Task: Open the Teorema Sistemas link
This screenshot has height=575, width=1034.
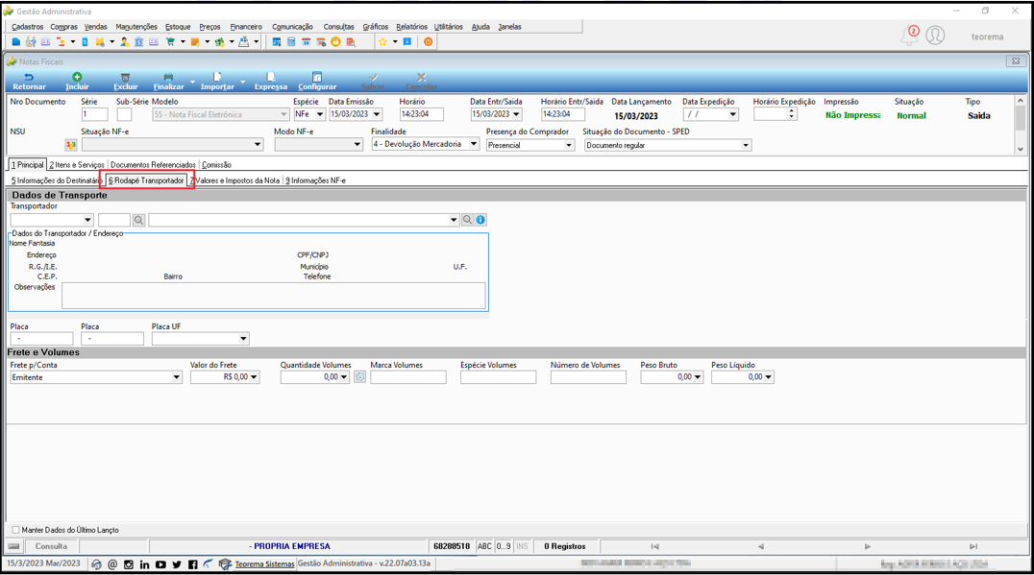Action: [264, 564]
